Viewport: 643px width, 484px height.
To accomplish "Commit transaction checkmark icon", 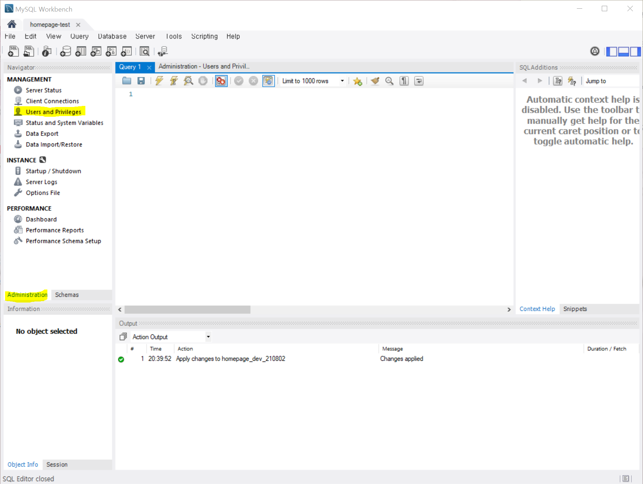I will 239,81.
